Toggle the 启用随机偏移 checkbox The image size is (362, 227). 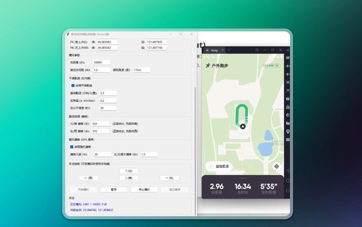pyautogui.click(x=73, y=147)
